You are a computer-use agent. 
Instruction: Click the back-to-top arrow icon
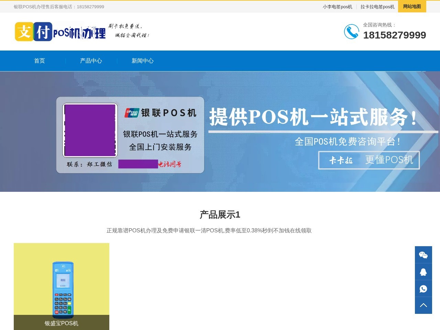pos(423,305)
